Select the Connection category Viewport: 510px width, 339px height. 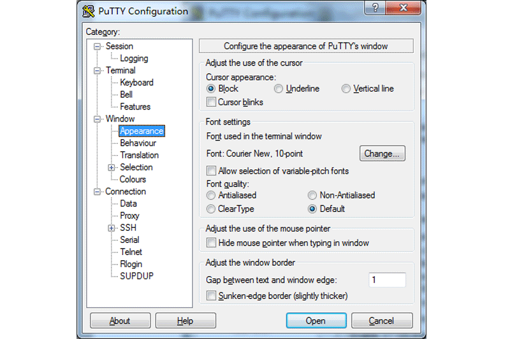click(126, 191)
